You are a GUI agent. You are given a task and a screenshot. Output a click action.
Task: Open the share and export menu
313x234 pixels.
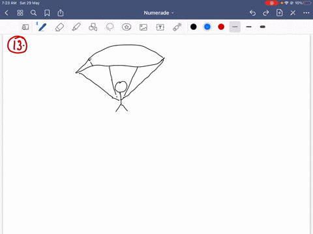(61, 13)
